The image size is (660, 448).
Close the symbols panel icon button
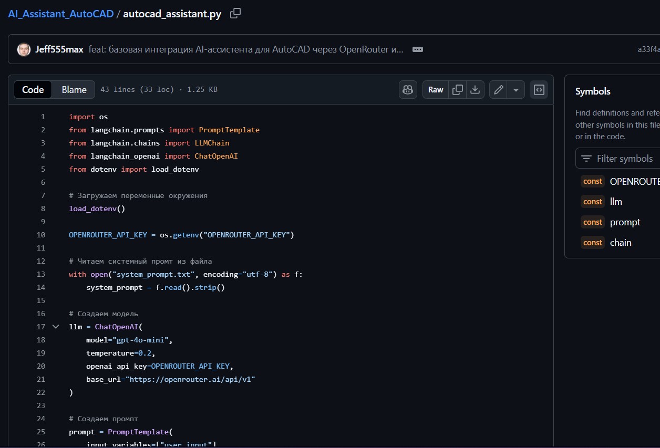point(539,90)
